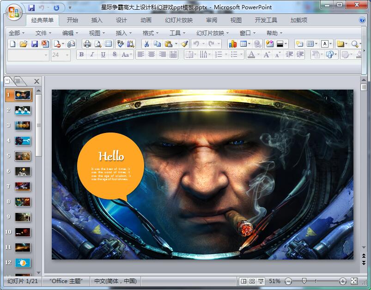The height and width of the screenshot is (290, 371).
Task: Switch to the 设计 ribbon tab
Action: click(x=122, y=20)
